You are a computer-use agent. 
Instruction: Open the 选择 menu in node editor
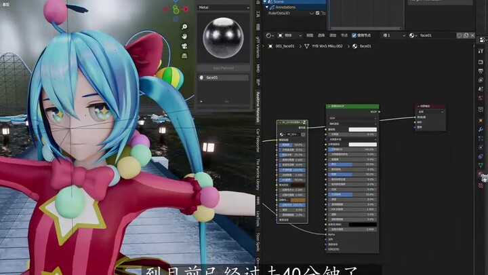pos(321,35)
